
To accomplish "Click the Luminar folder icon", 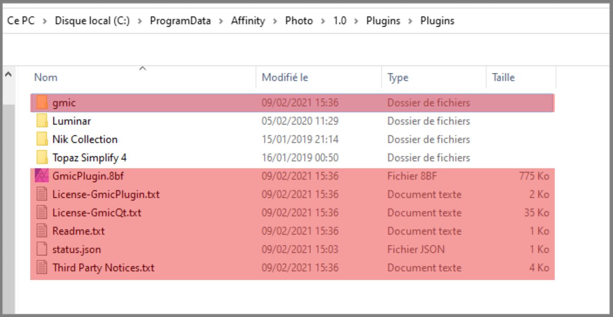I will (42, 121).
